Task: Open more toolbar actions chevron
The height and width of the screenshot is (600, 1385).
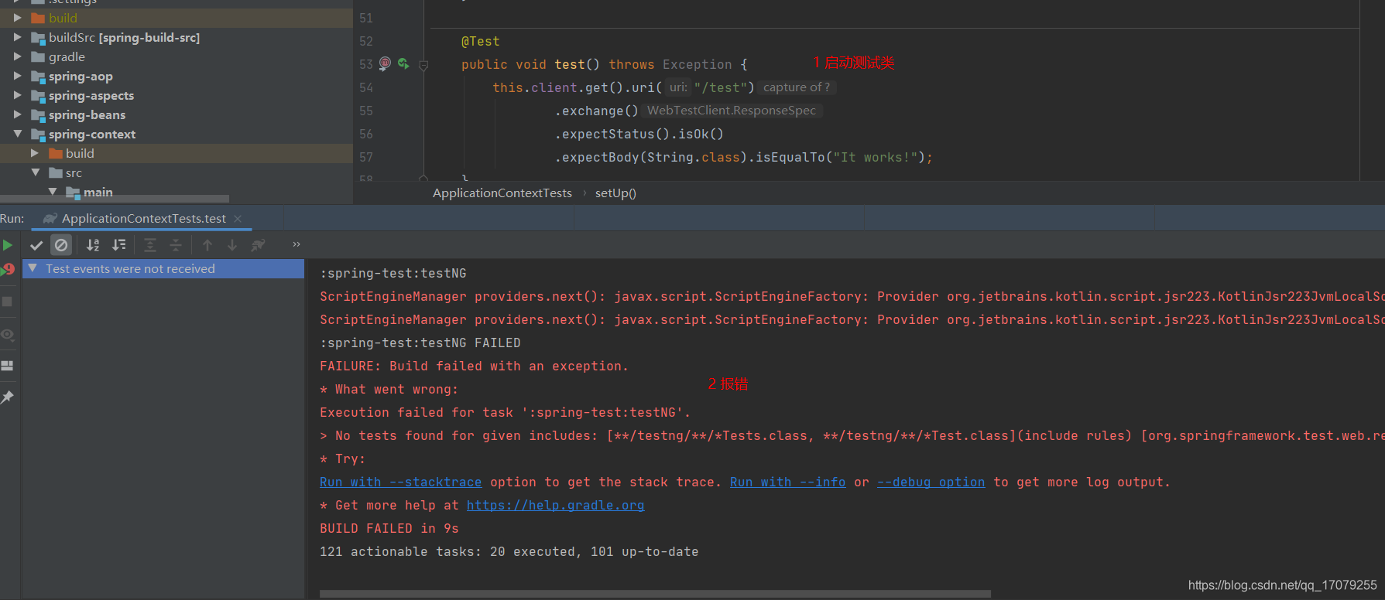Action: tap(297, 244)
